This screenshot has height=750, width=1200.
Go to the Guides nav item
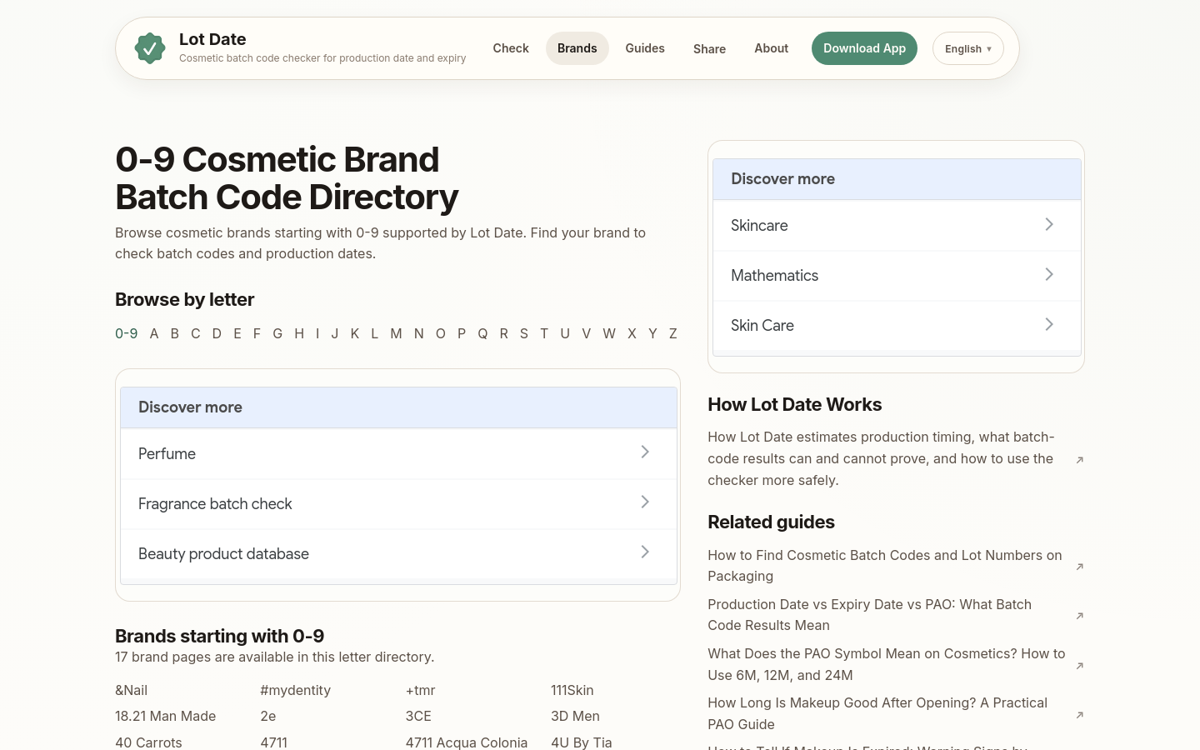click(x=645, y=48)
